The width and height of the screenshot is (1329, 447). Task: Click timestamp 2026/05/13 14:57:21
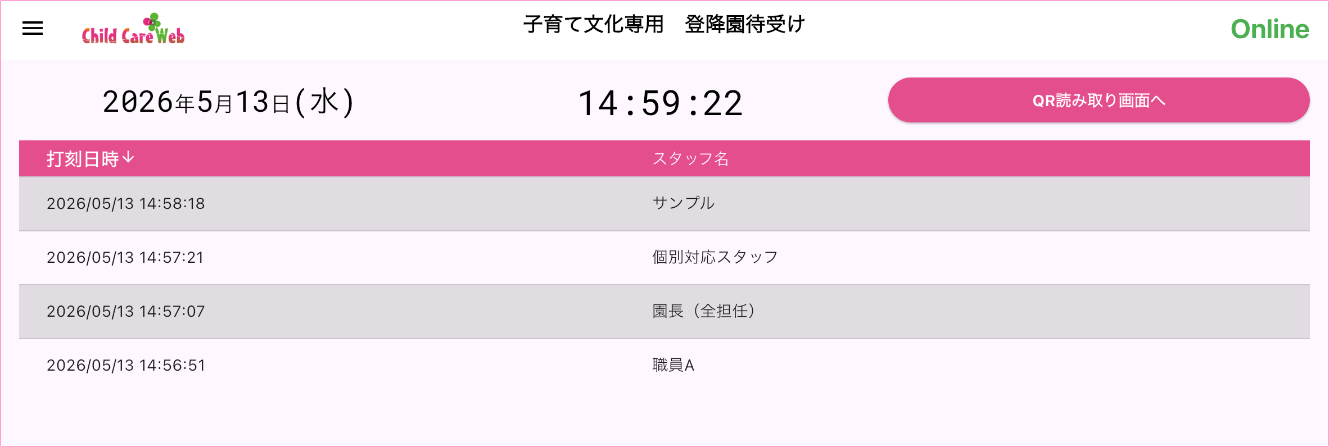125,257
